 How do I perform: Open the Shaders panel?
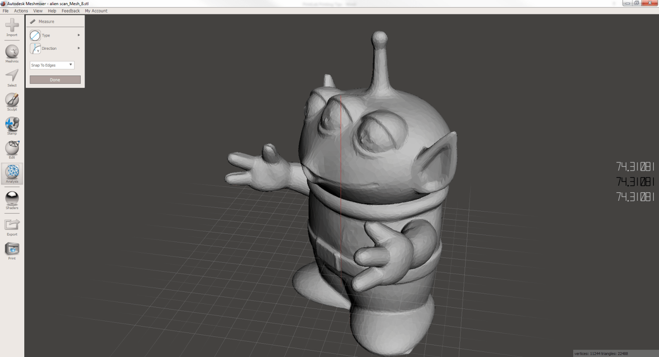click(12, 200)
